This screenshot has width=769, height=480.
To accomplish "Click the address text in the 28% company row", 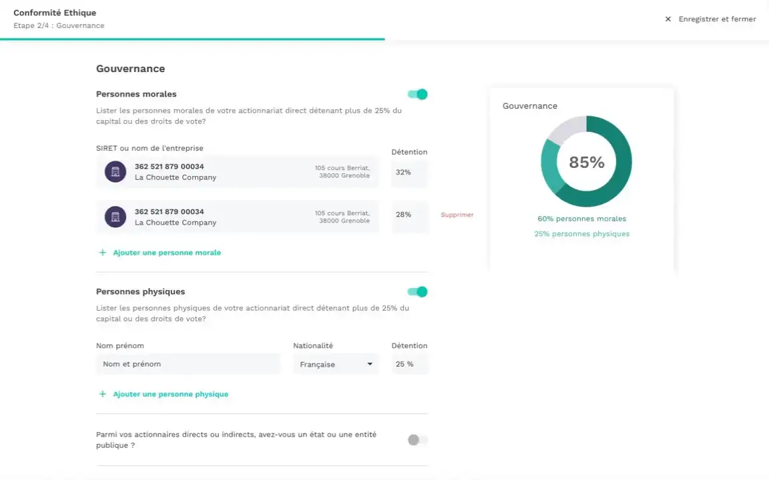I will (x=342, y=217).
